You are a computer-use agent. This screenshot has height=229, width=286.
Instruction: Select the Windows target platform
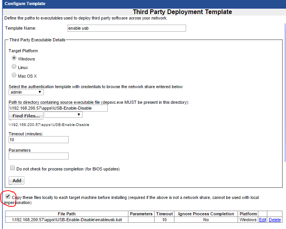tap(14, 59)
